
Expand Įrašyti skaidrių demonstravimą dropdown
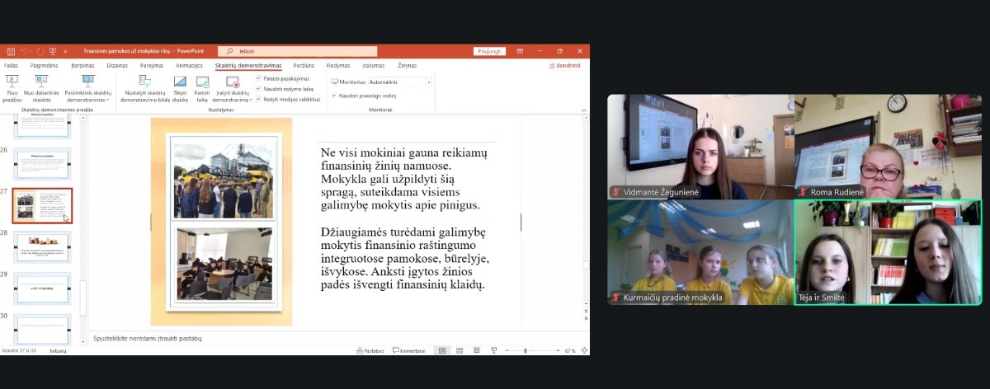pyautogui.click(x=232, y=100)
